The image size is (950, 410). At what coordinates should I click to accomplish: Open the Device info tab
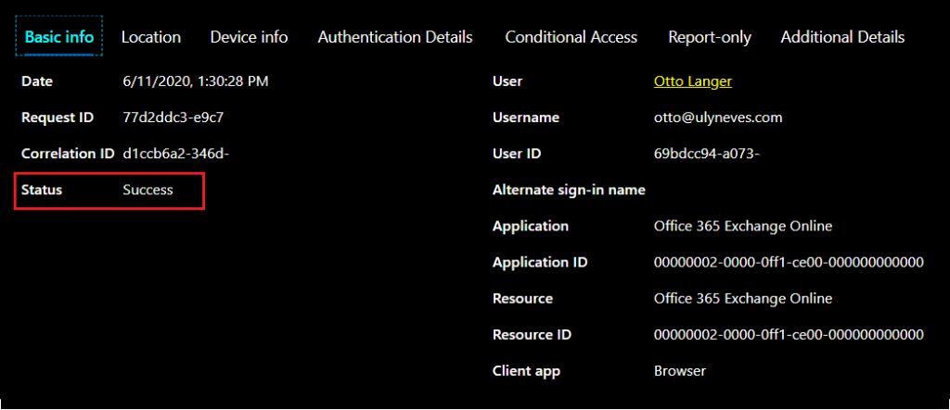click(x=249, y=37)
